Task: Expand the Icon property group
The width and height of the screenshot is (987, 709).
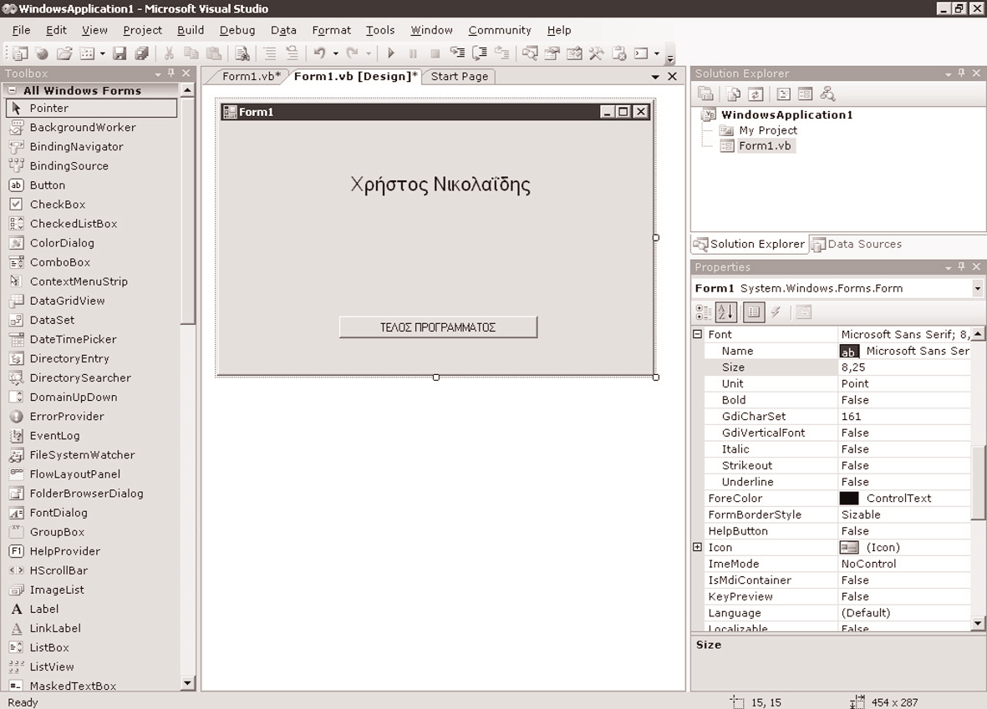Action: click(698, 547)
